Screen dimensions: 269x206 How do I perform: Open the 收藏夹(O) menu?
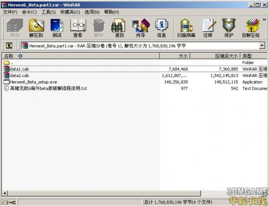click(70, 12)
